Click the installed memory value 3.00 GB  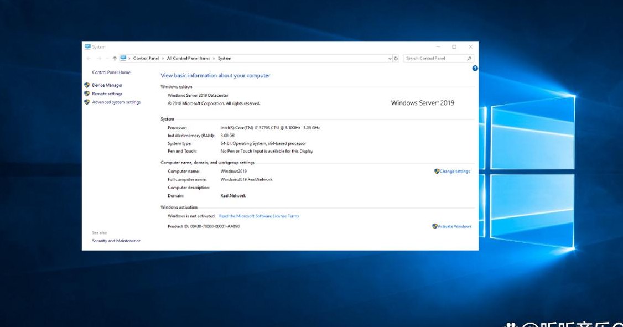227,136
